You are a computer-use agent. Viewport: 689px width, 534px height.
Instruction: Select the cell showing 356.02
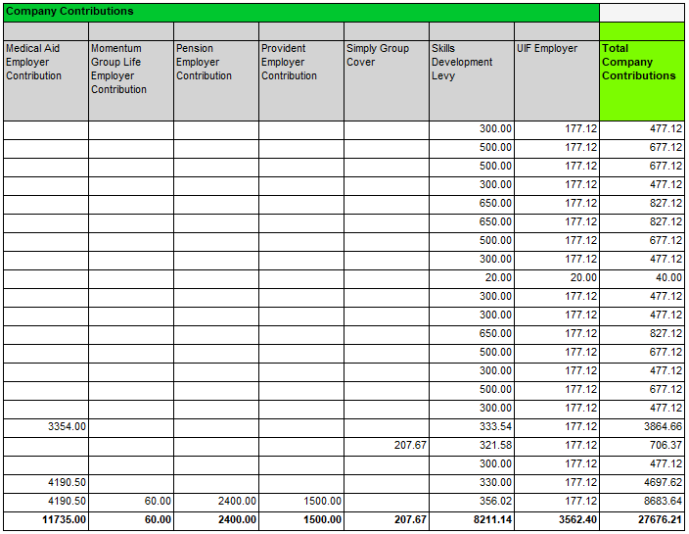(x=472, y=501)
